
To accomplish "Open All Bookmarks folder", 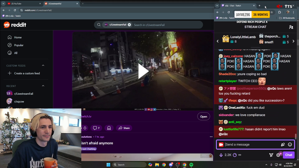I will 287,18.
